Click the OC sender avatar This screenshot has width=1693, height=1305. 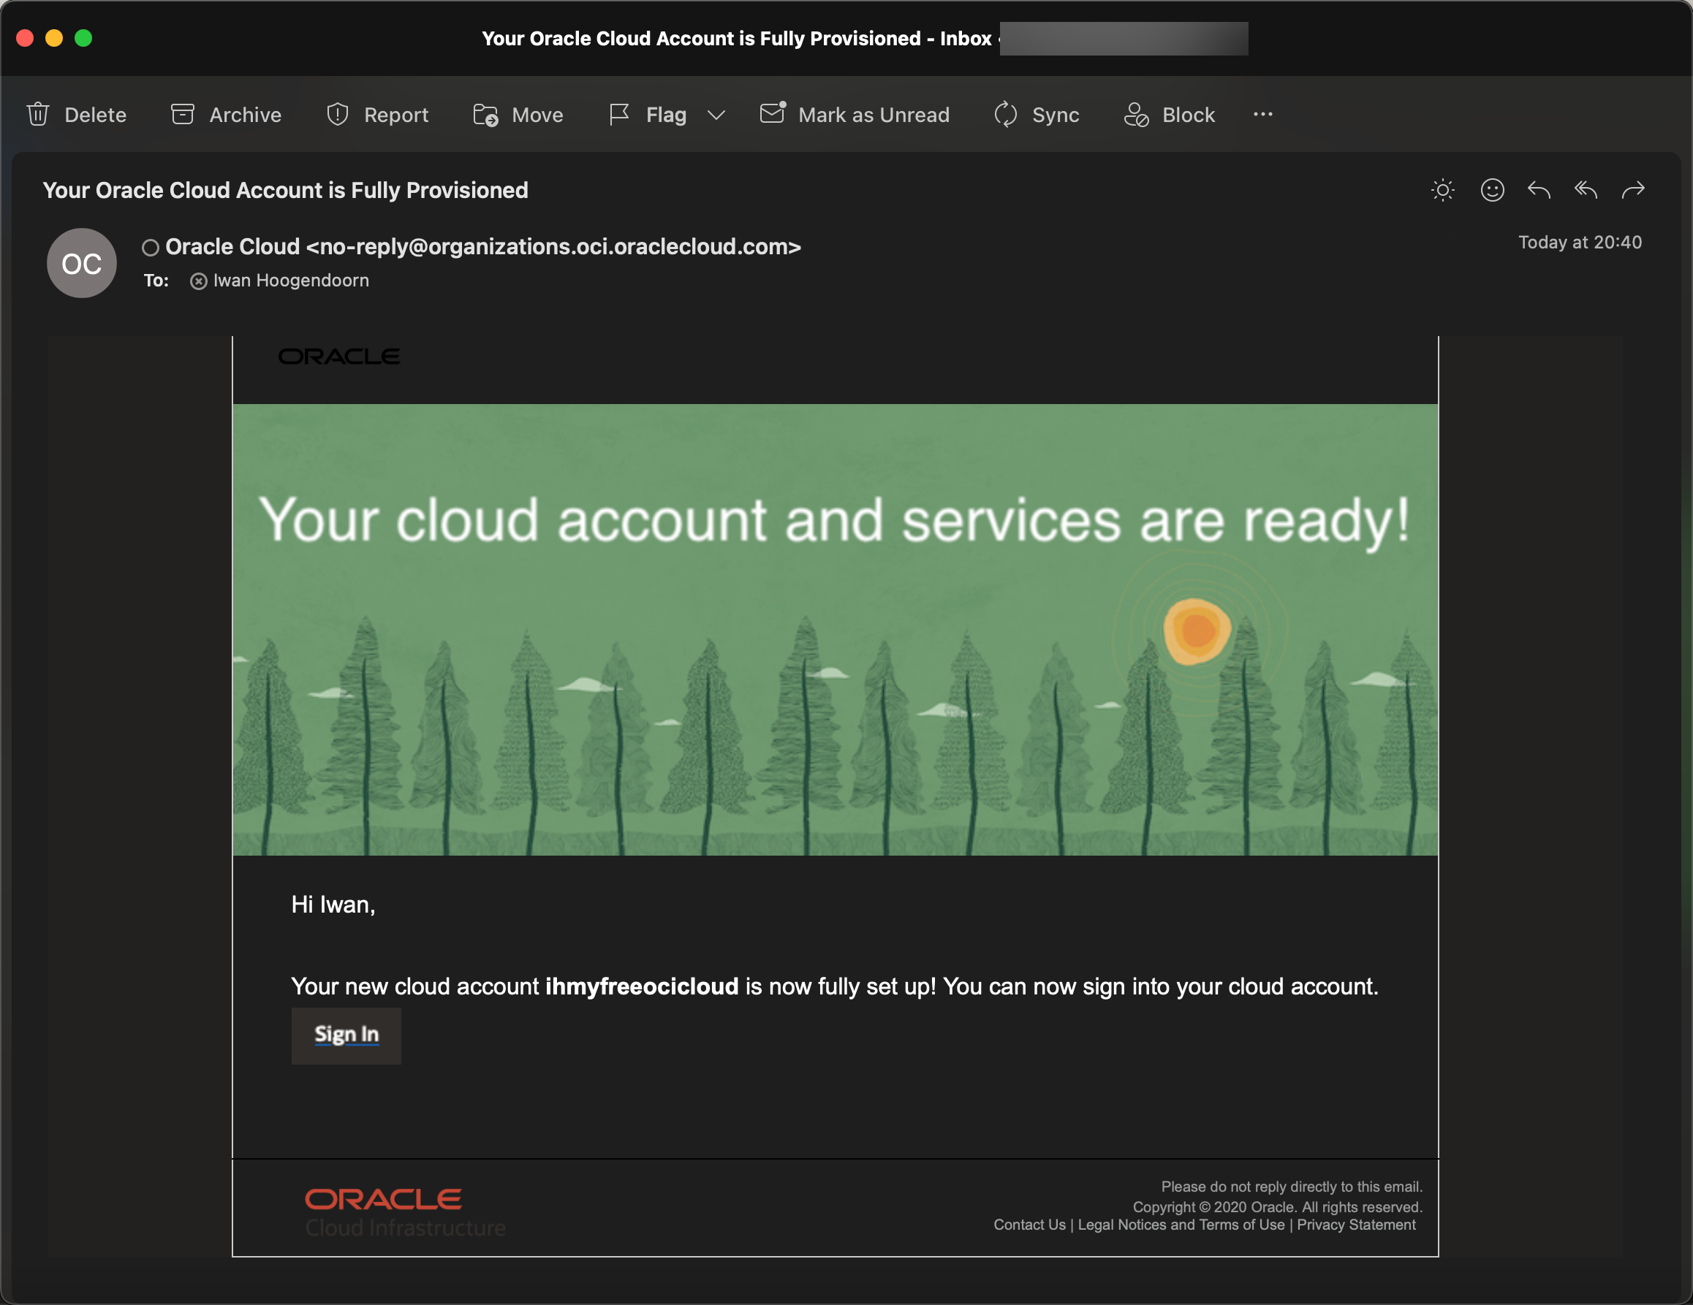tap(81, 264)
